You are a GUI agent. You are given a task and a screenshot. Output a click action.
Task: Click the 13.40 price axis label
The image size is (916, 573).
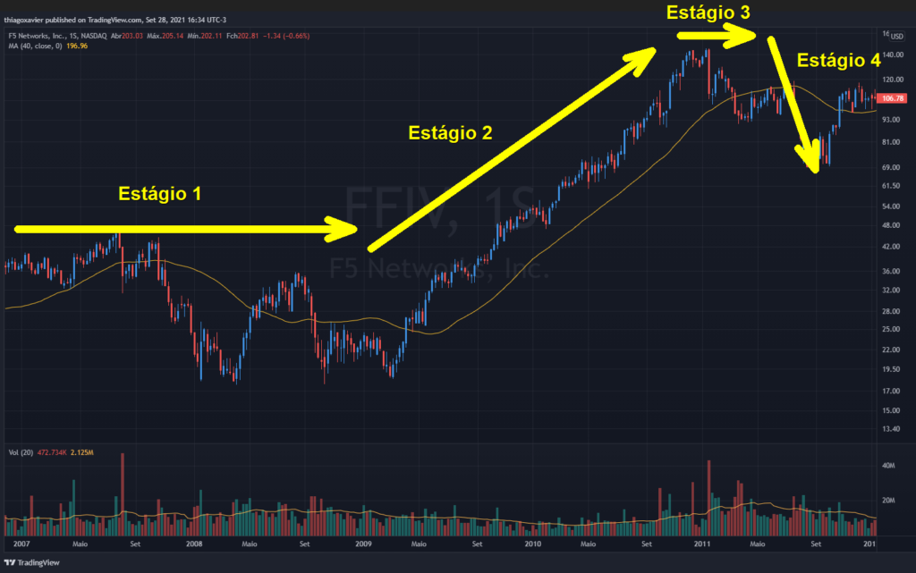(892, 429)
